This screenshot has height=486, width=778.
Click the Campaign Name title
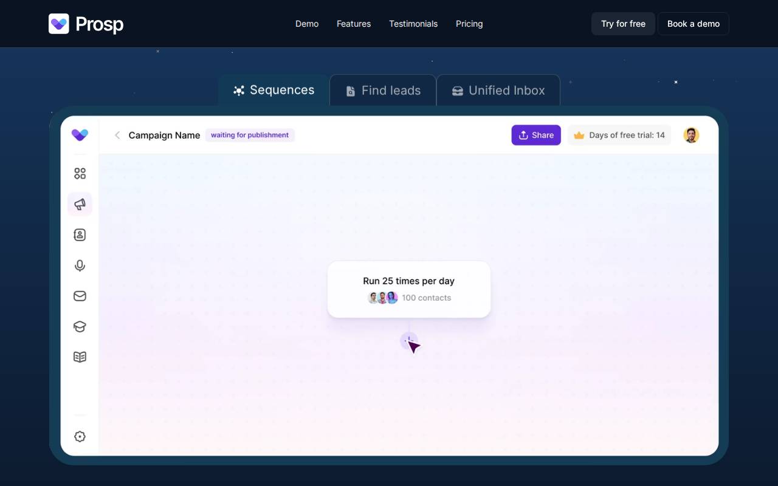164,135
